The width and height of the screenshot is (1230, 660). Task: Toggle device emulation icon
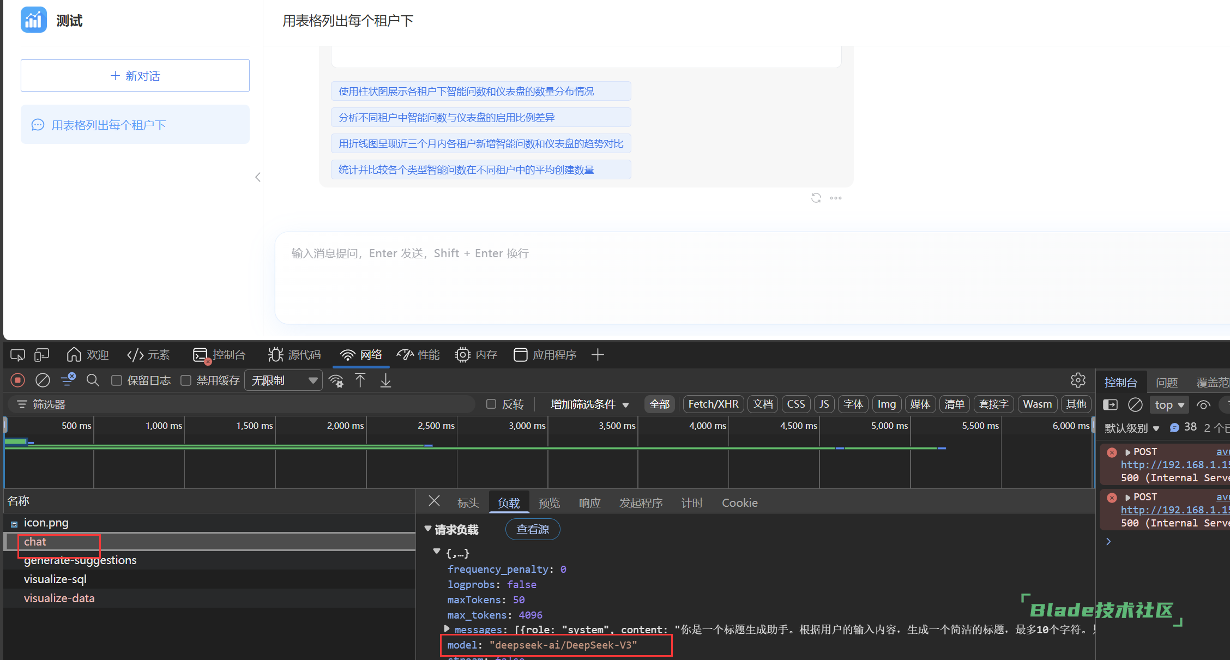pyautogui.click(x=41, y=355)
